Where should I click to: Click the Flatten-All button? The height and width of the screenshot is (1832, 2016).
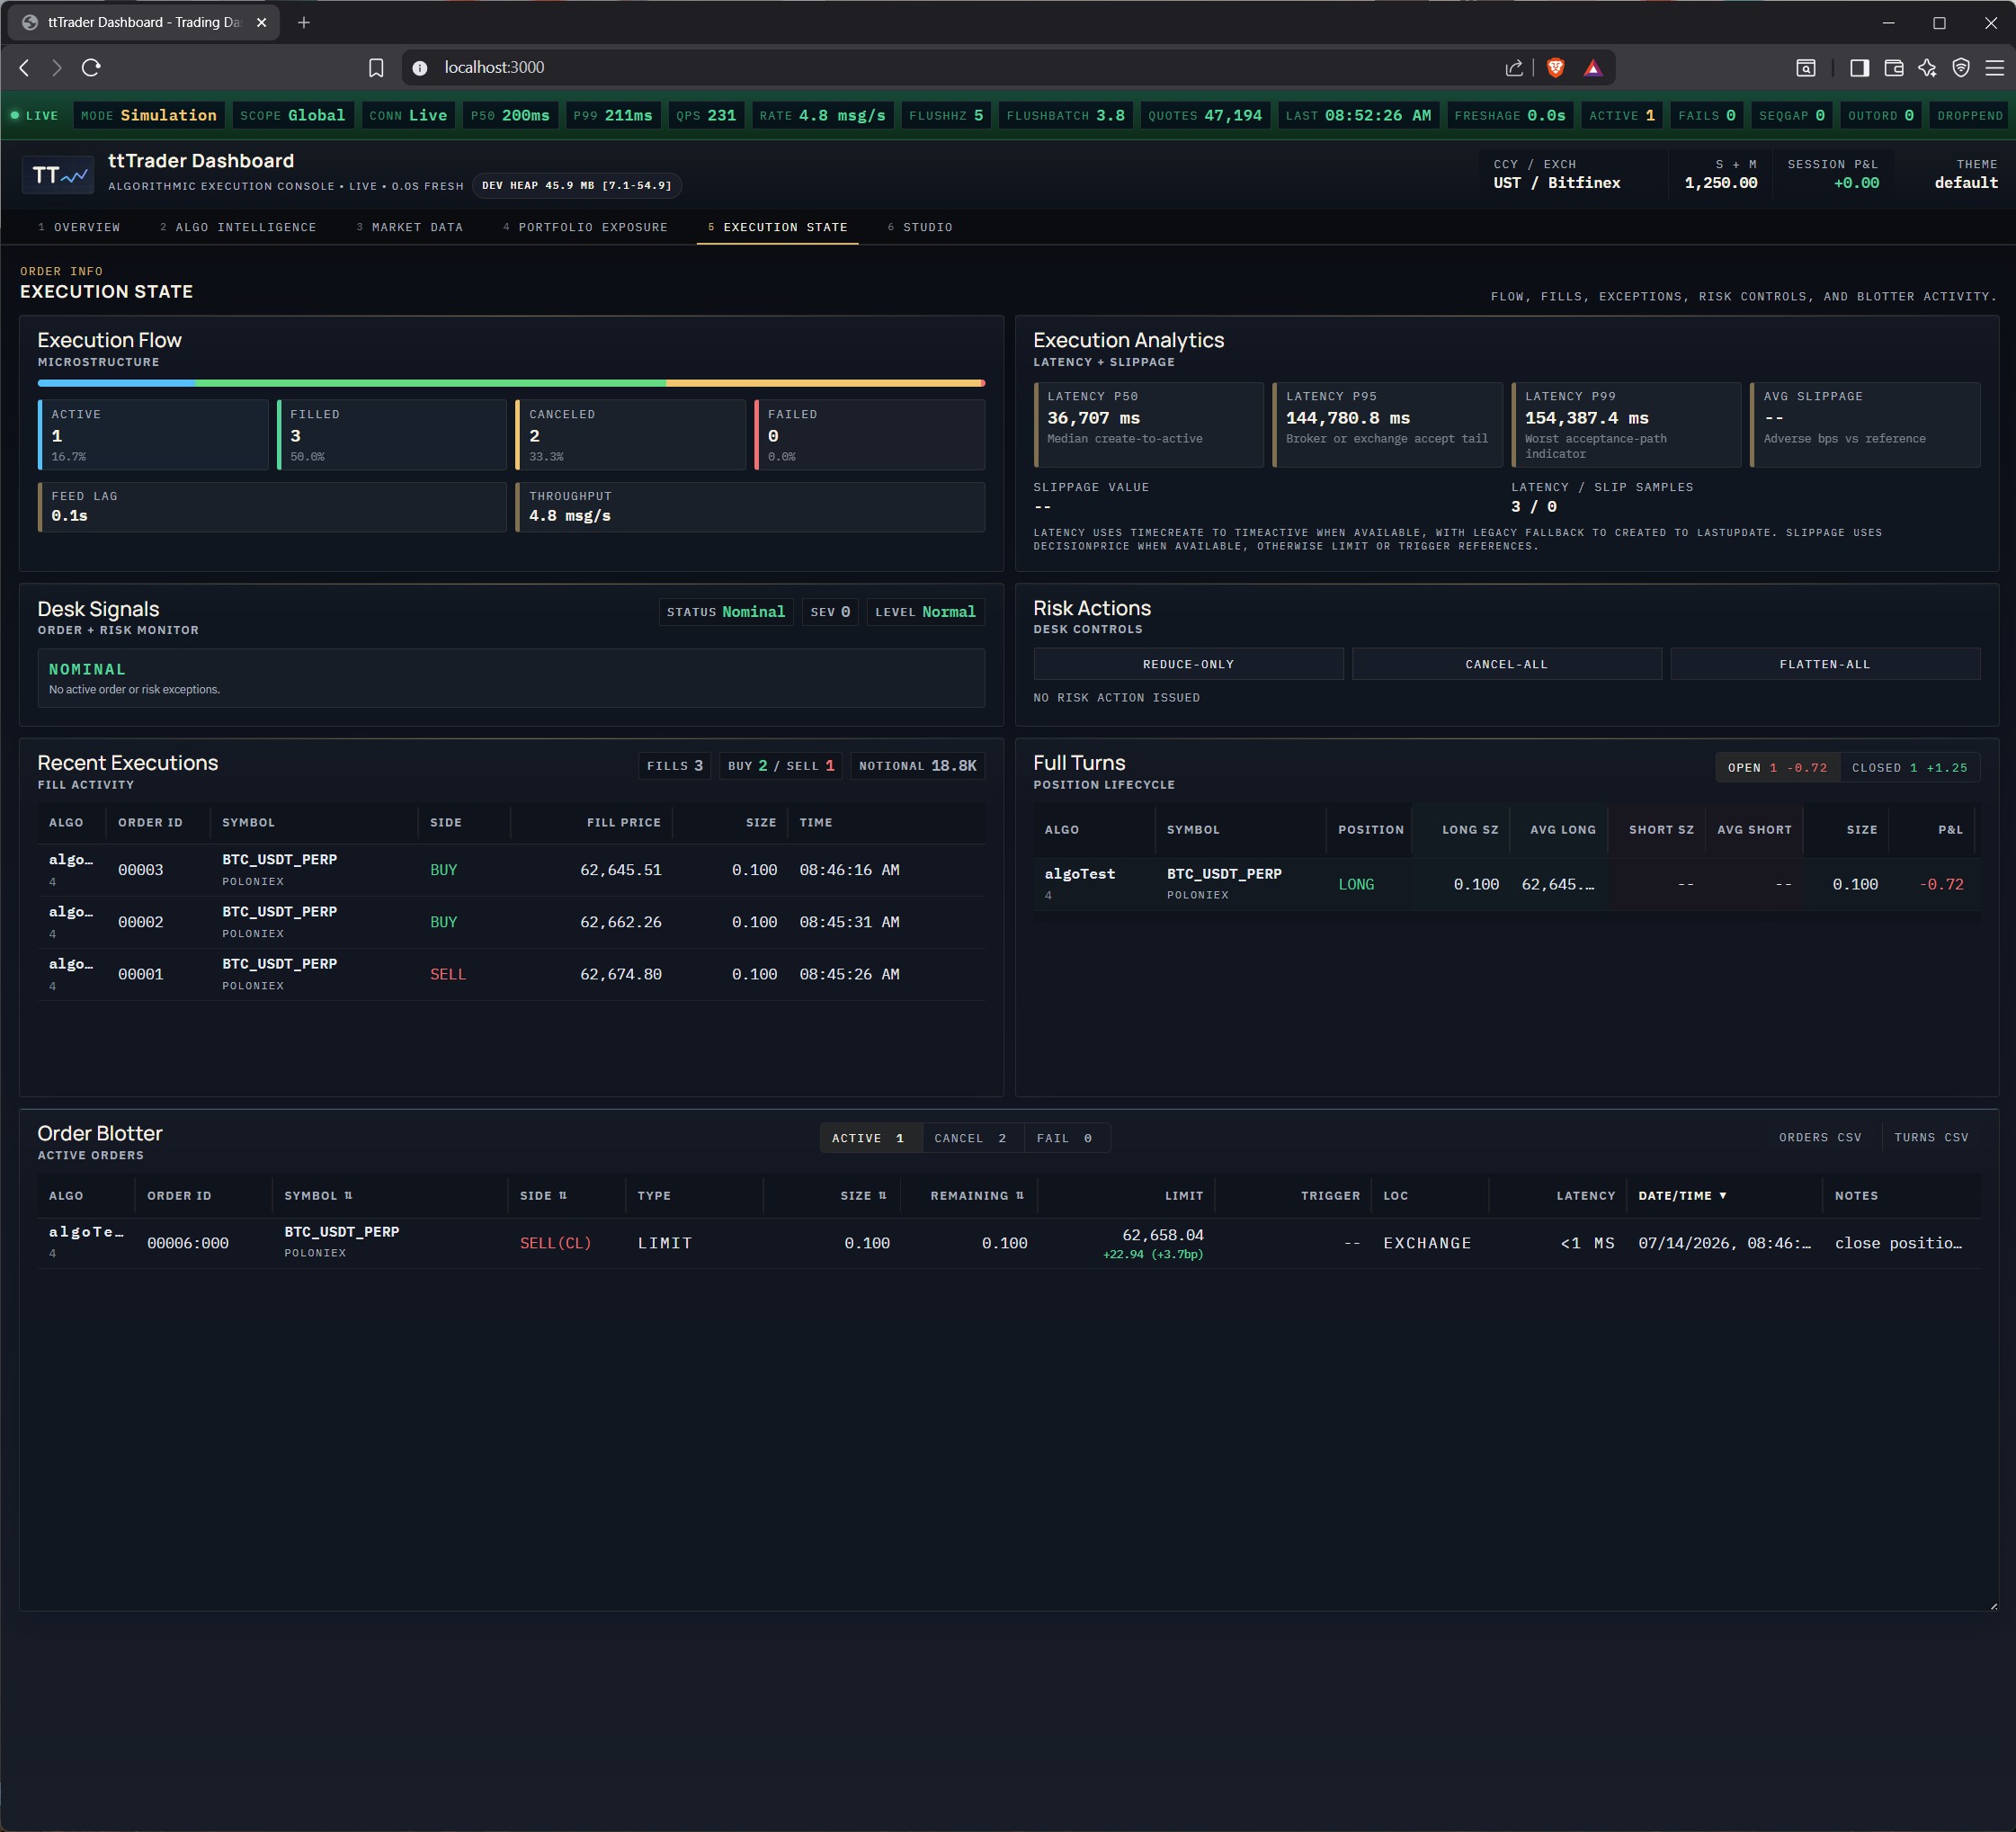1825,664
